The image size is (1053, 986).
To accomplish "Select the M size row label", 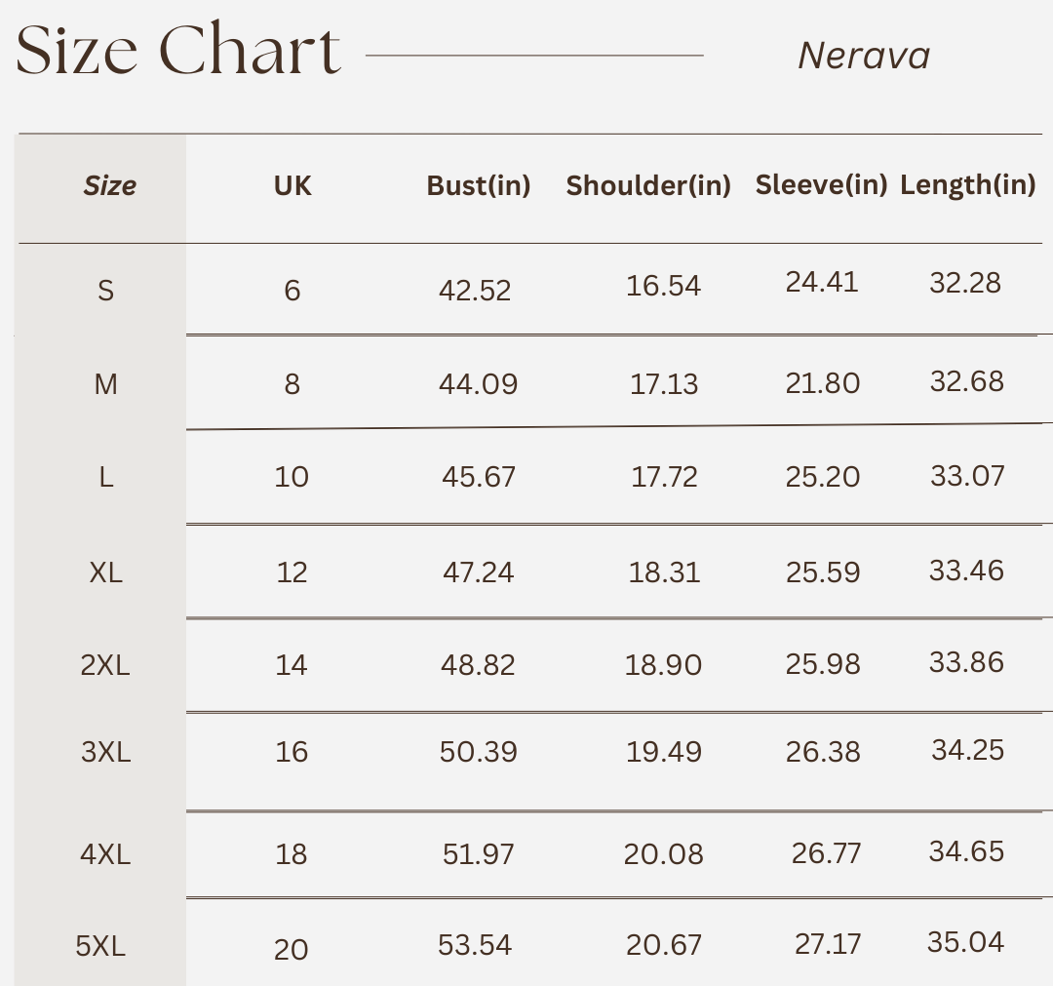I will click(x=105, y=384).
